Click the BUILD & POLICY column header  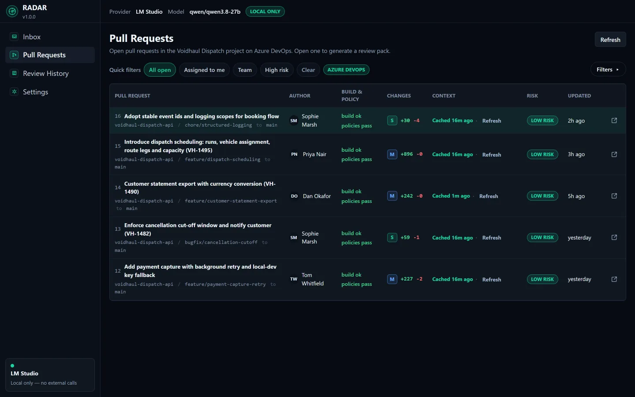click(352, 96)
